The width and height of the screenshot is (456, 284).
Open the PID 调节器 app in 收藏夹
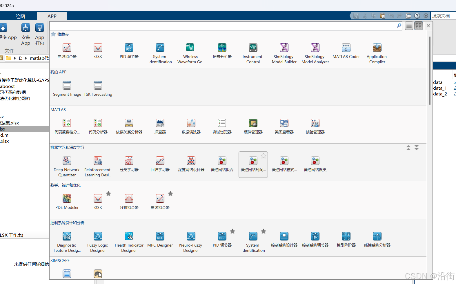pyautogui.click(x=129, y=51)
